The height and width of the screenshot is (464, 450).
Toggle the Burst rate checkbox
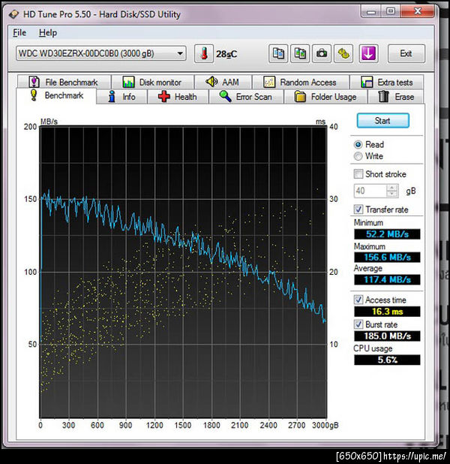358,324
